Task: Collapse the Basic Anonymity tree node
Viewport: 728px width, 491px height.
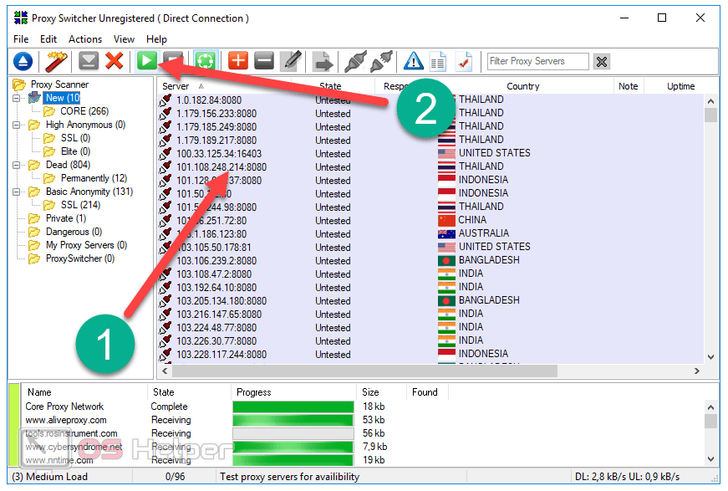Action: click(17, 192)
